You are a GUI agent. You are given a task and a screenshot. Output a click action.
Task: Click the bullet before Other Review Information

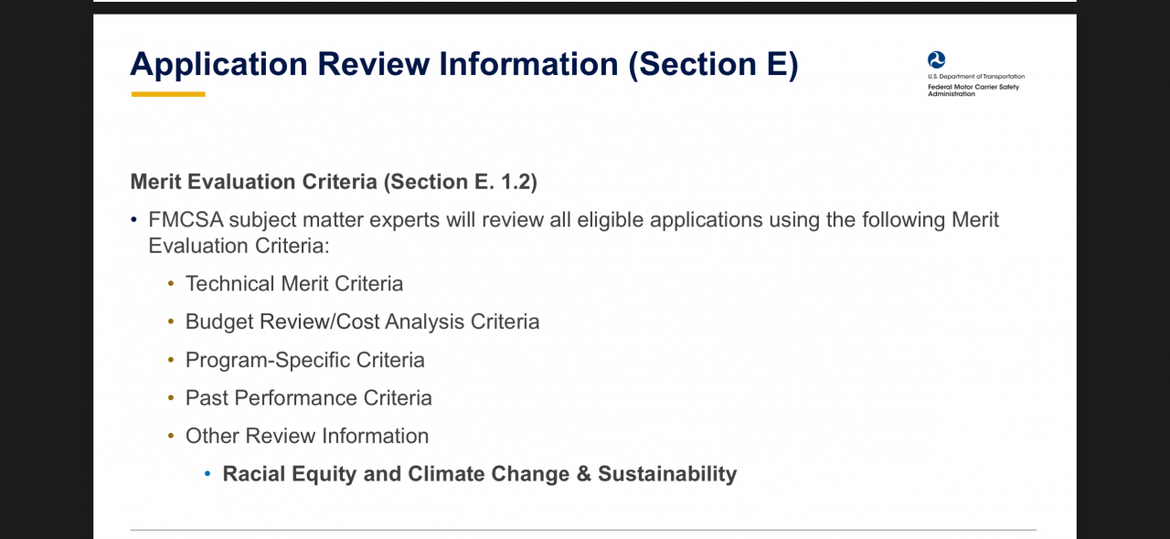click(x=171, y=437)
